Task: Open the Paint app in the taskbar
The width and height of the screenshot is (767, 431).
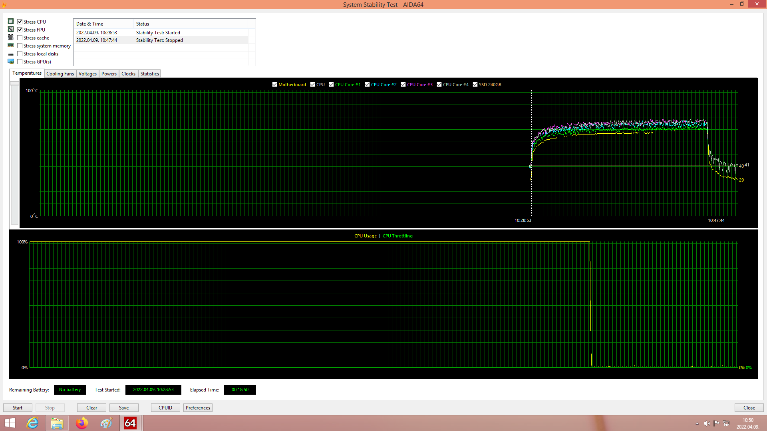Action: pos(106,423)
